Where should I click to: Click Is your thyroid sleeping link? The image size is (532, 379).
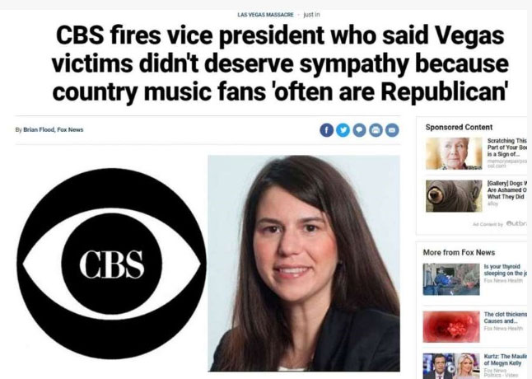point(506,269)
